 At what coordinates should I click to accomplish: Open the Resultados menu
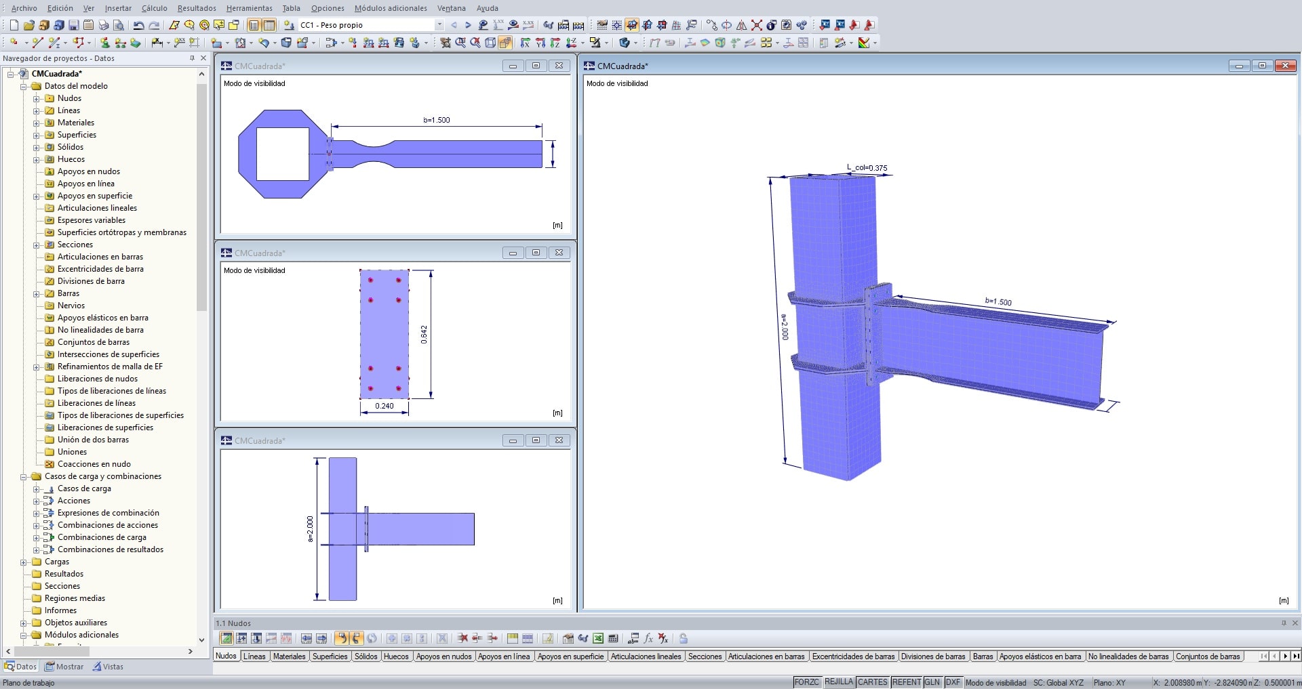(197, 8)
